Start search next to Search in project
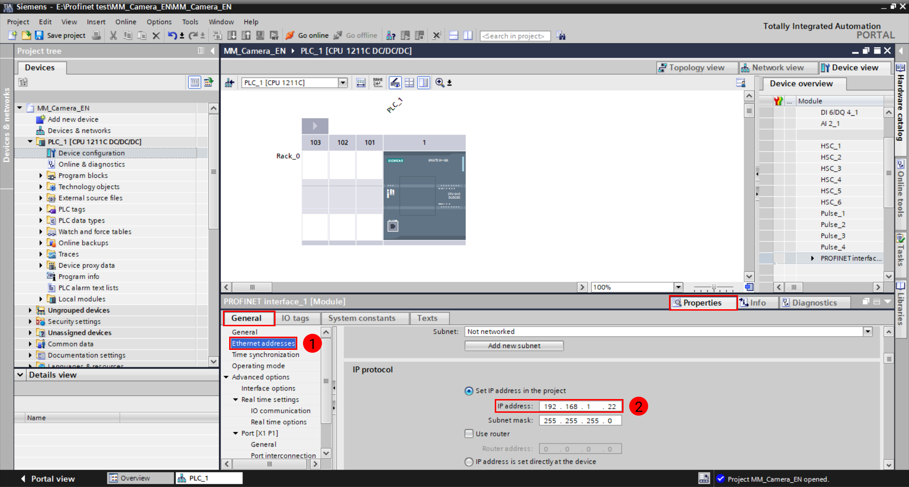The width and height of the screenshot is (909, 487). pos(561,36)
